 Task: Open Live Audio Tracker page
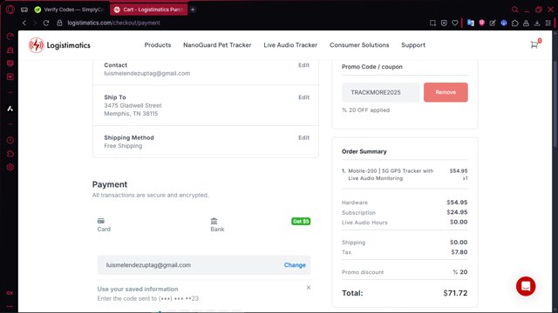290,45
